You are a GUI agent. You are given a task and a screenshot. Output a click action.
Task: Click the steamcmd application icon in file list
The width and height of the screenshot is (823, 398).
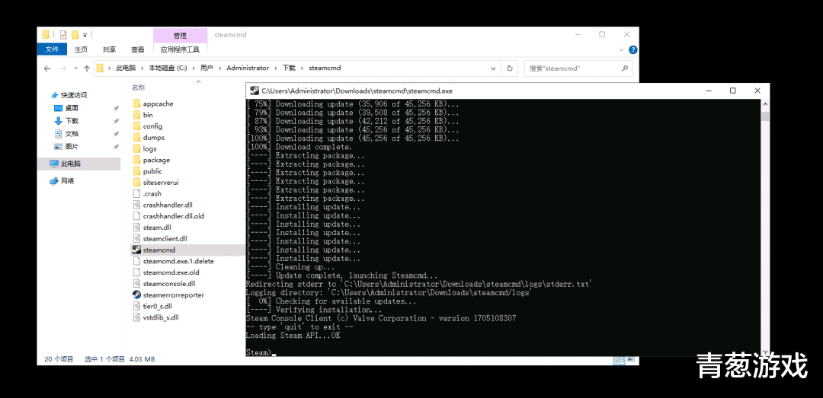(x=136, y=250)
